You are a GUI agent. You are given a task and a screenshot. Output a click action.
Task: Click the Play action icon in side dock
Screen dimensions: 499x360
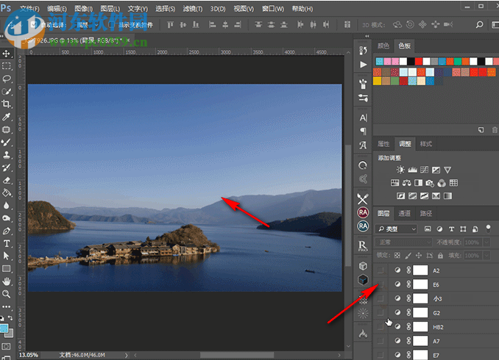point(363,65)
